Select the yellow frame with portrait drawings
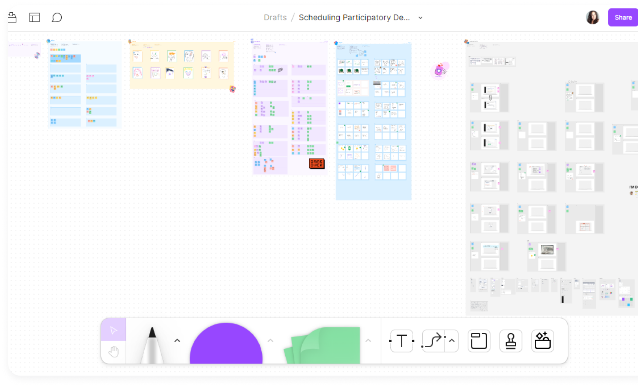Image resolution: width=638 pixels, height=387 pixels. [x=182, y=65]
